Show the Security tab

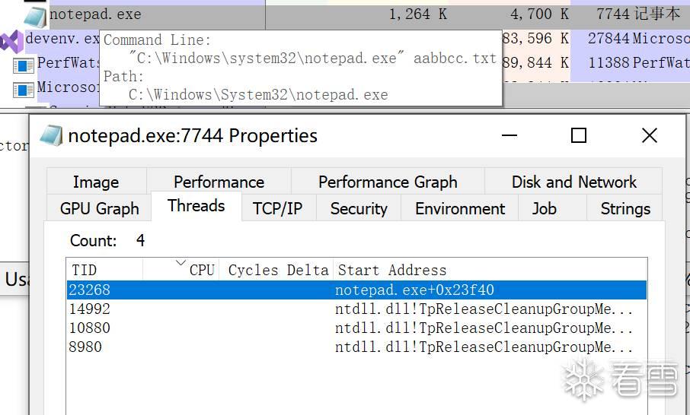point(359,209)
